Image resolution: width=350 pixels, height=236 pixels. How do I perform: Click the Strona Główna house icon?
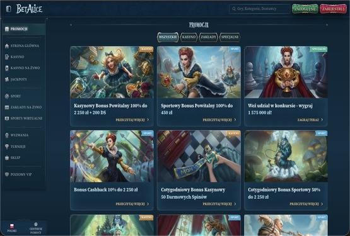[x=7, y=46]
